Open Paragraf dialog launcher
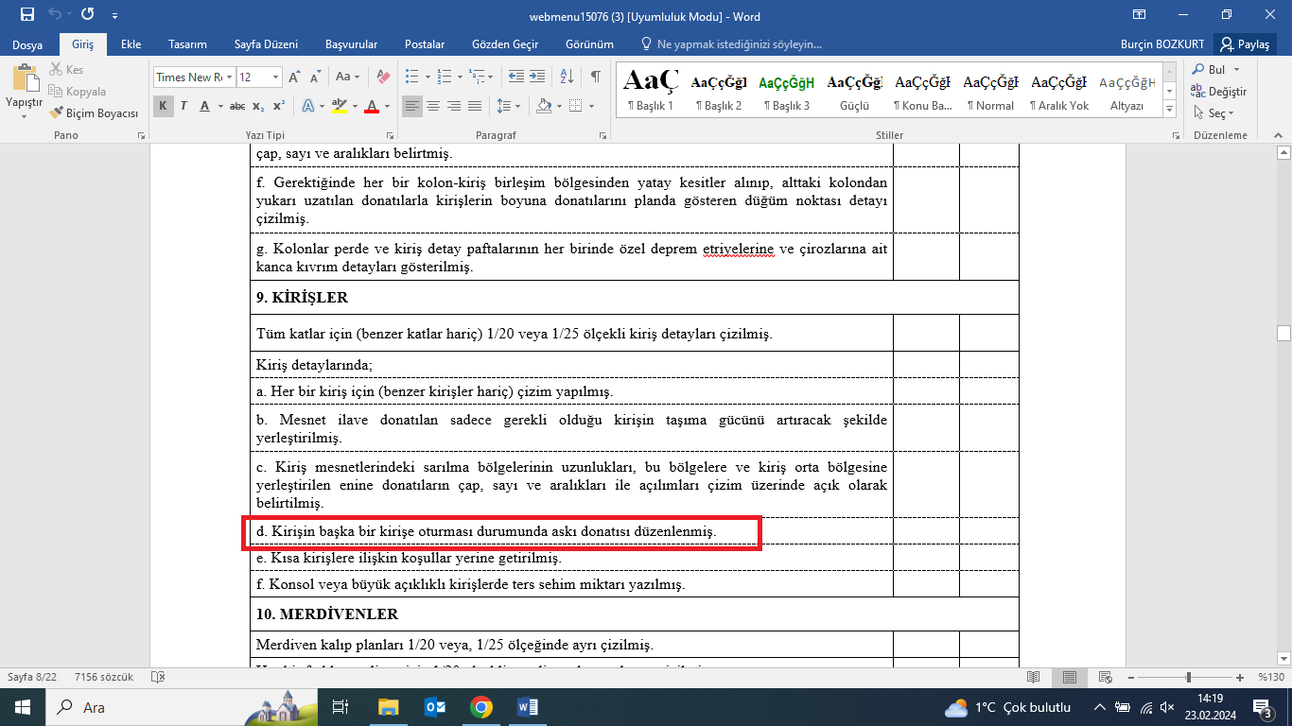 tap(602, 135)
